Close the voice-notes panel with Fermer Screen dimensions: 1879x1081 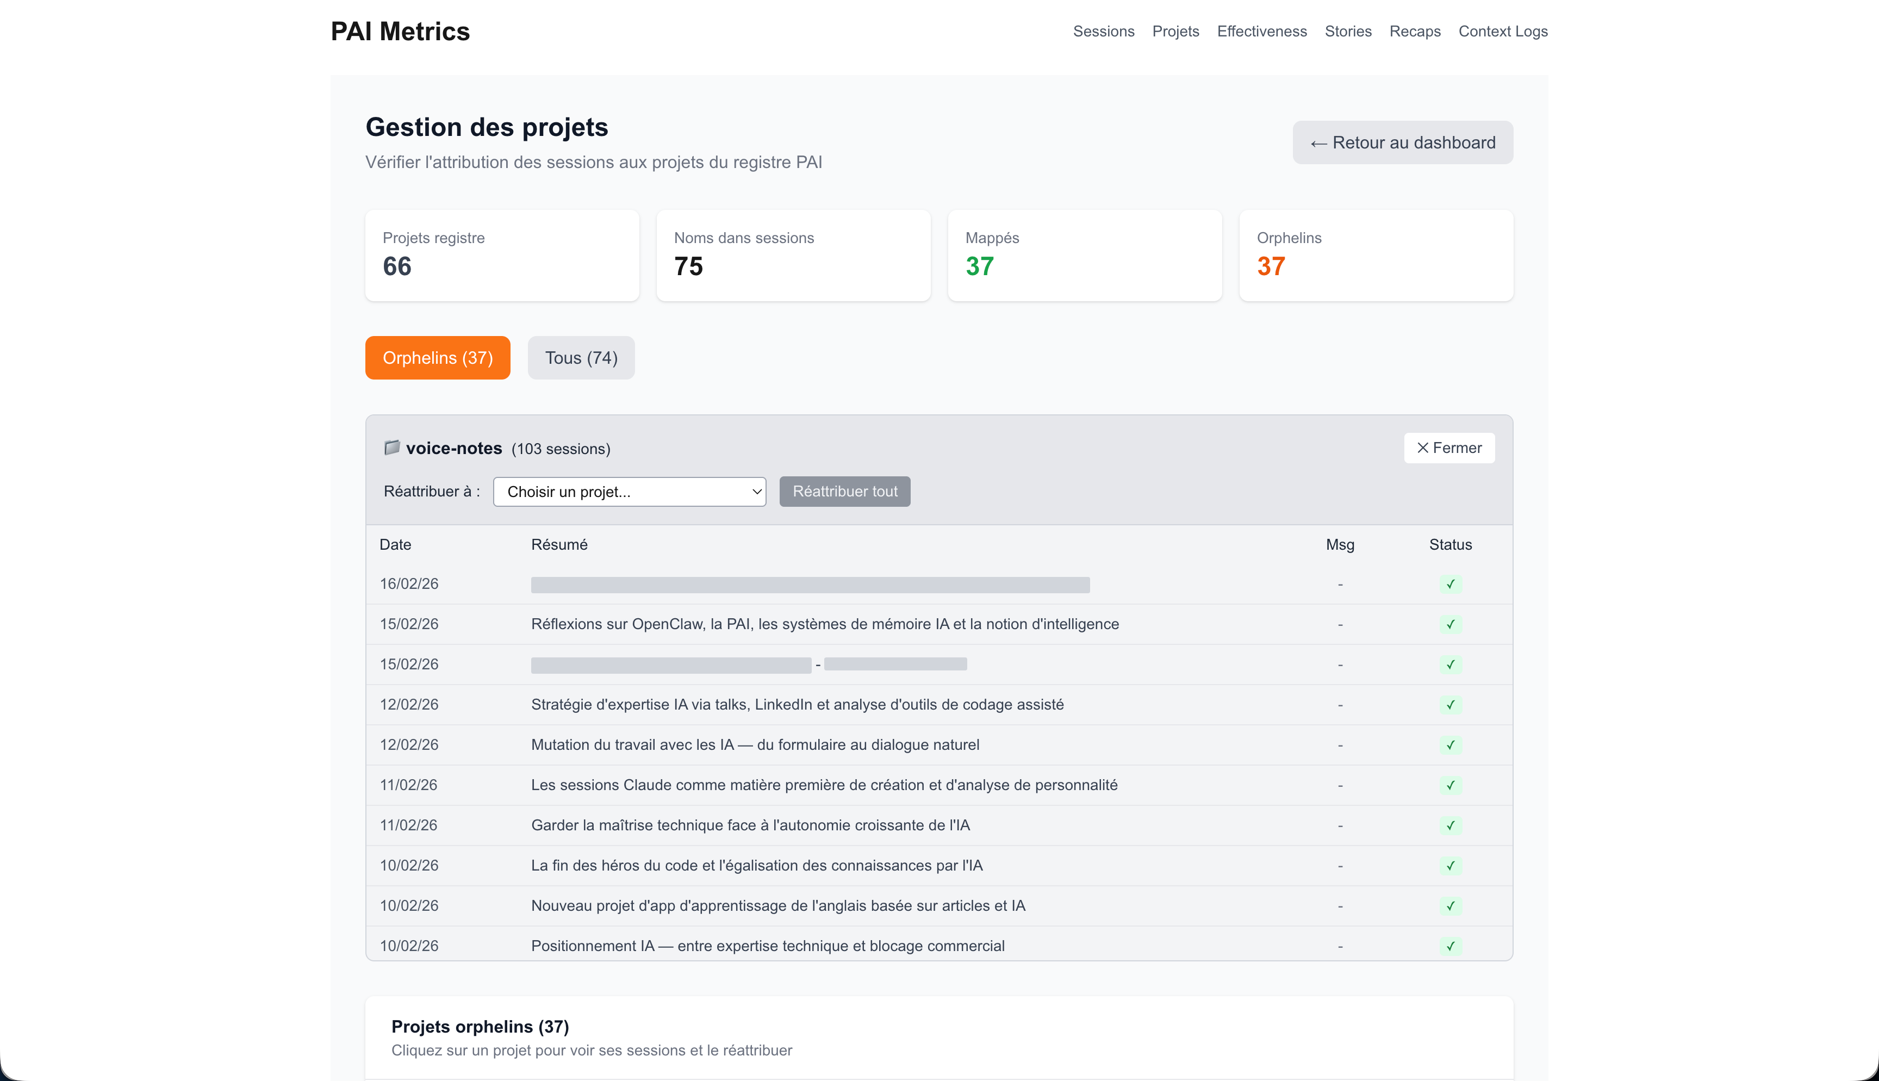click(1449, 448)
